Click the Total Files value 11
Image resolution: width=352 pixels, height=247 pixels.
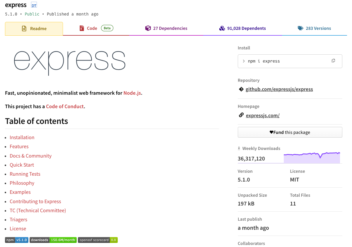(x=293, y=204)
